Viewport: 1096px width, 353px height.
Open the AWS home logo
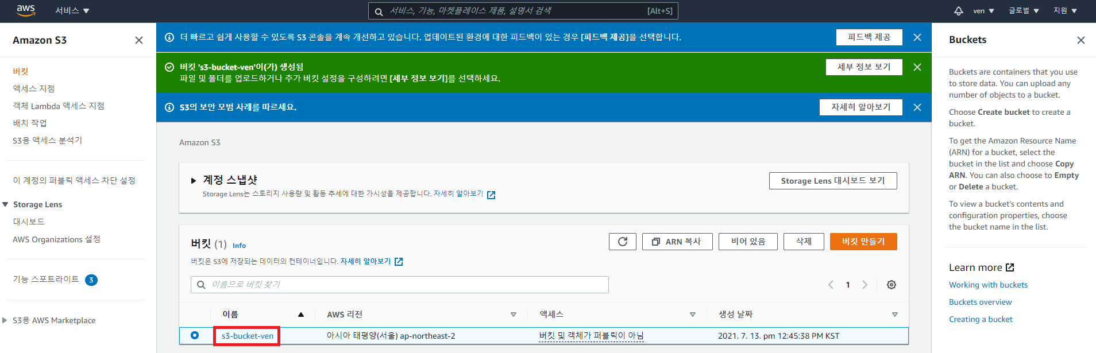pyautogui.click(x=26, y=10)
